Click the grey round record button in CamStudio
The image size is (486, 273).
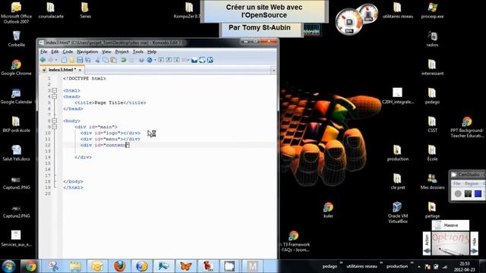(x=458, y=194)
